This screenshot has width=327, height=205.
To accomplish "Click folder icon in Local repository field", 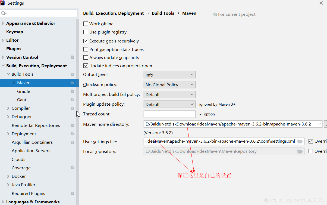I will [x=300, y=151].
